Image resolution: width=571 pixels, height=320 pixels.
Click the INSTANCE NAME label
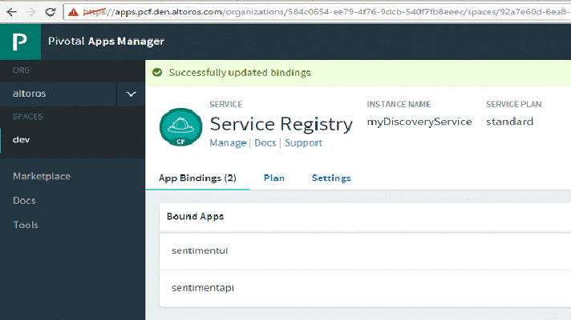tap(399, 104)
